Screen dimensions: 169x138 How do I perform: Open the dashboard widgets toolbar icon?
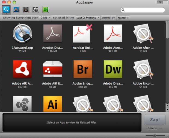click(26, 10)
